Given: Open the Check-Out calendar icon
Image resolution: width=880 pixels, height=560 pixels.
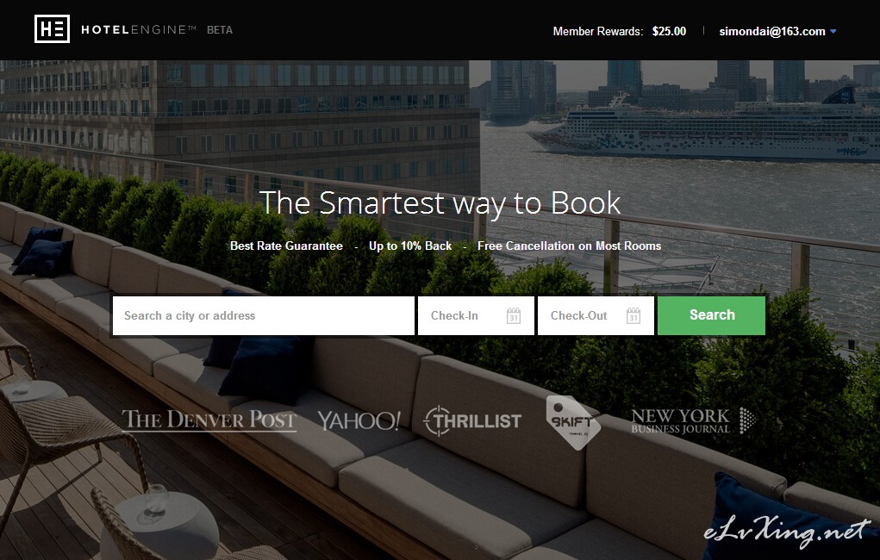Looking at the screenshot, I should click(633, 316).
